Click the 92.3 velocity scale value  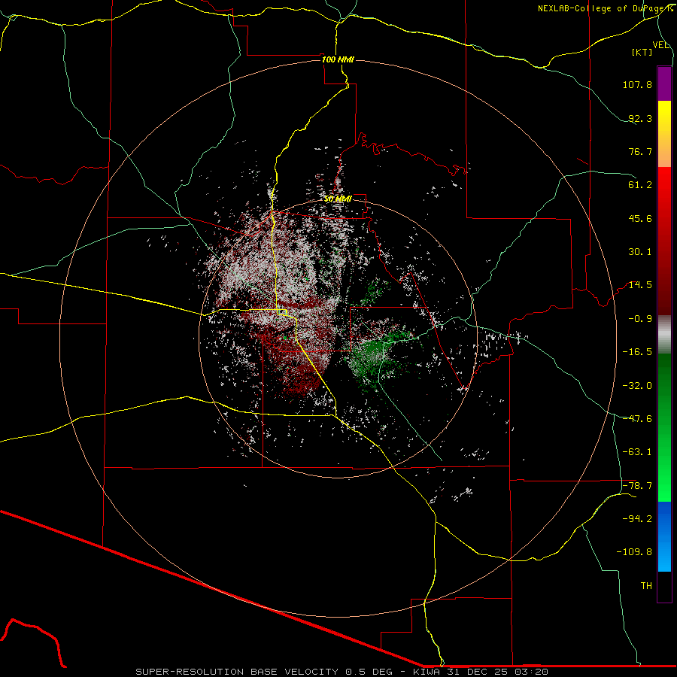click(x=640, y=118)
